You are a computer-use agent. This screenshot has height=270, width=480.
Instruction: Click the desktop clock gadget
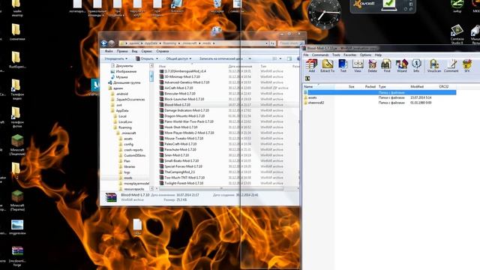(x=324, y=13)
